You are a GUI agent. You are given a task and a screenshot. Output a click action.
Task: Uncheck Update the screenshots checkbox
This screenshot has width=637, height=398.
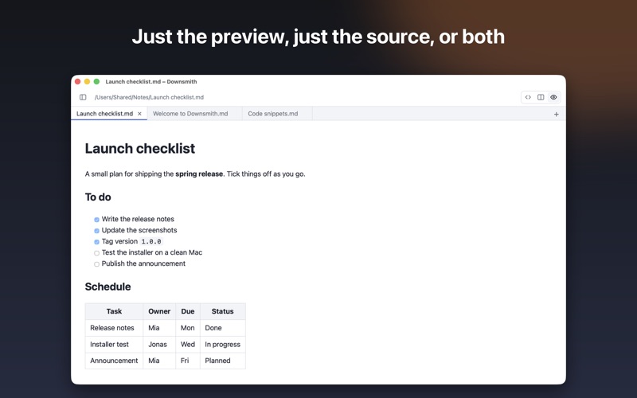pos(96,231)
